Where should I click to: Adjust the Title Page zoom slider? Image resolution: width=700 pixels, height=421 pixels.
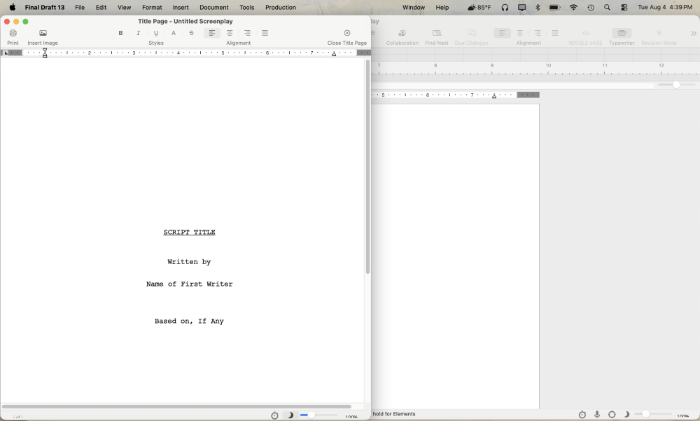[311, 415]
